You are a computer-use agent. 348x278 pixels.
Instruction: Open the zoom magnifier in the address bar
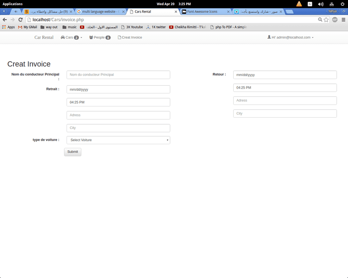point(320,20)
